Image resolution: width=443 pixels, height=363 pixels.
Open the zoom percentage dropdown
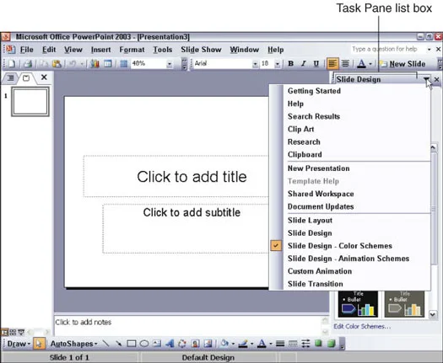tap(170, 64)
